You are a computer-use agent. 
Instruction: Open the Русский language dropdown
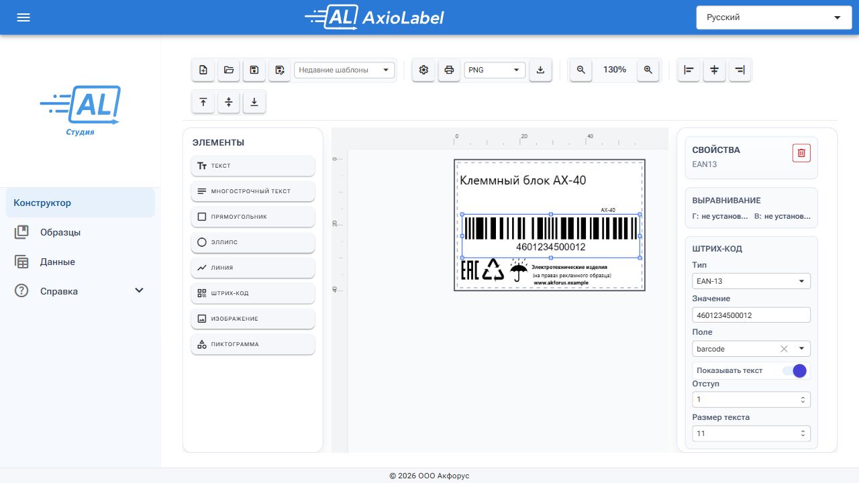click(x=774, y=17)
